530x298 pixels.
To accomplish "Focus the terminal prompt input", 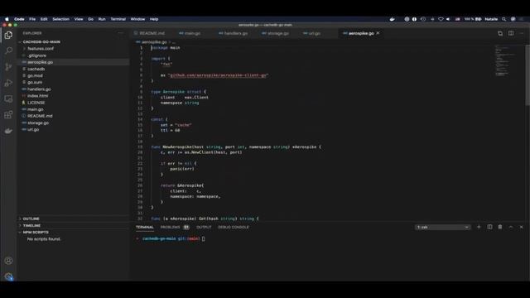I will coord(203,238).
